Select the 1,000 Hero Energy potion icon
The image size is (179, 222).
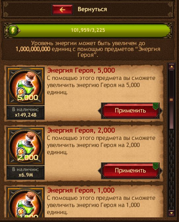[25, 202]
